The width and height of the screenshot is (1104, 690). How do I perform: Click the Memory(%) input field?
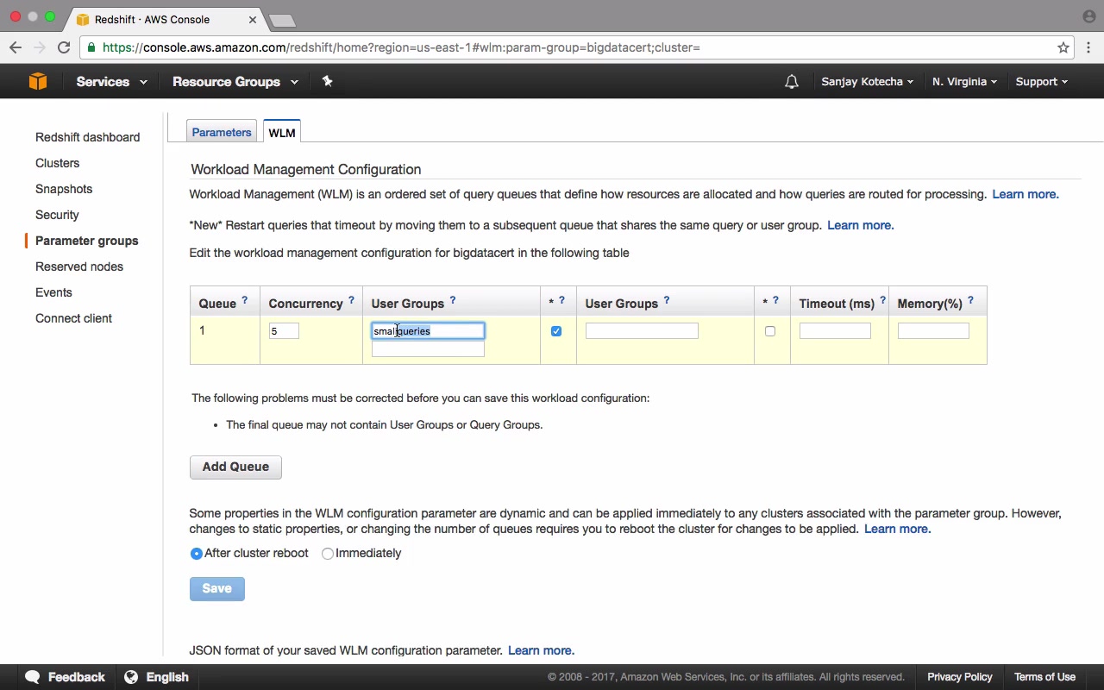coord(933,331)
